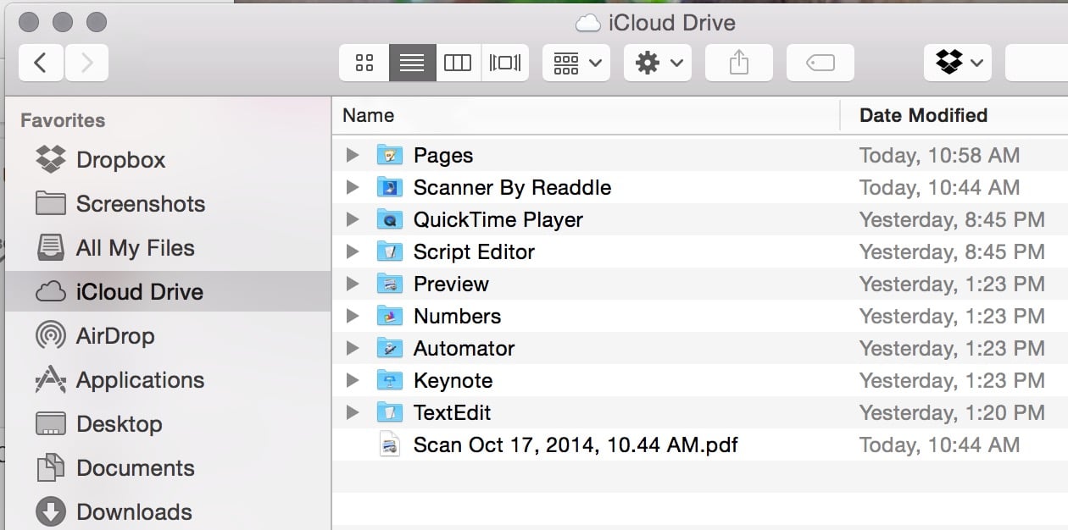This screenshot has width=1068, height=530.
Task: Go back with the left arrow button
Action: point(41,63)
